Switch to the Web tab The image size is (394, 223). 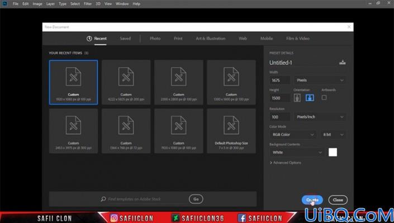pyautogui.click(x=243, y=39)
